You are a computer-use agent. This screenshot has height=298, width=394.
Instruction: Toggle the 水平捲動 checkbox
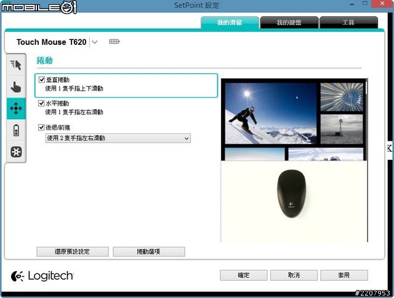coord(41,103)
